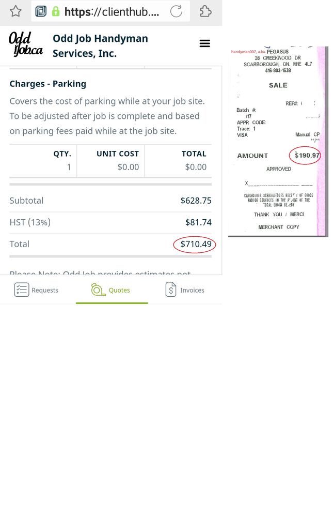Select the Quotes tab label

pos(119,290)
